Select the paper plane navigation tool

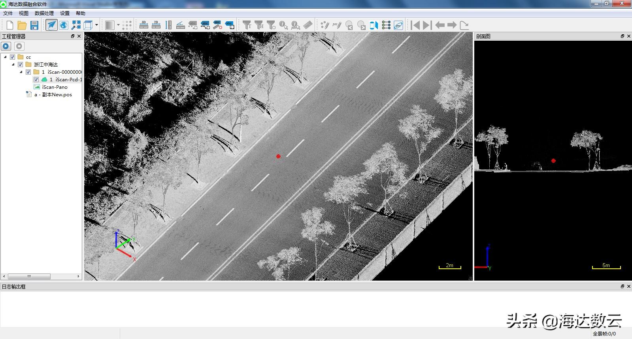click(51, 25)
